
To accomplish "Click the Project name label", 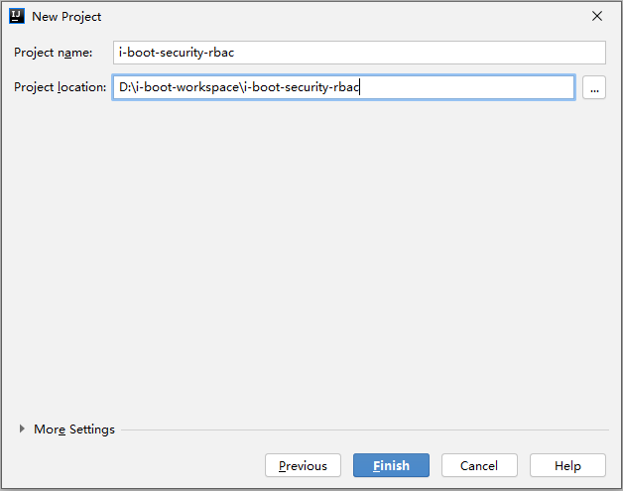I will (54, 53).
